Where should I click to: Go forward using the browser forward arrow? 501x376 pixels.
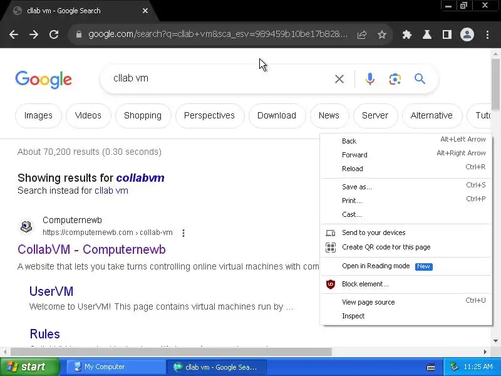(x=34, y=34)
